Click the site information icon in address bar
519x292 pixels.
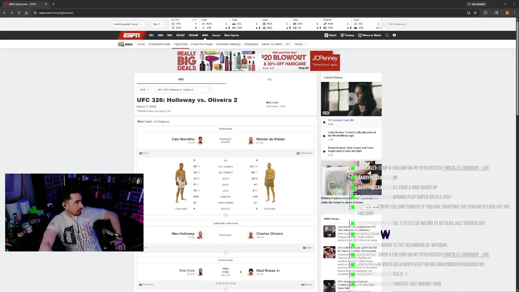point(35,13)
